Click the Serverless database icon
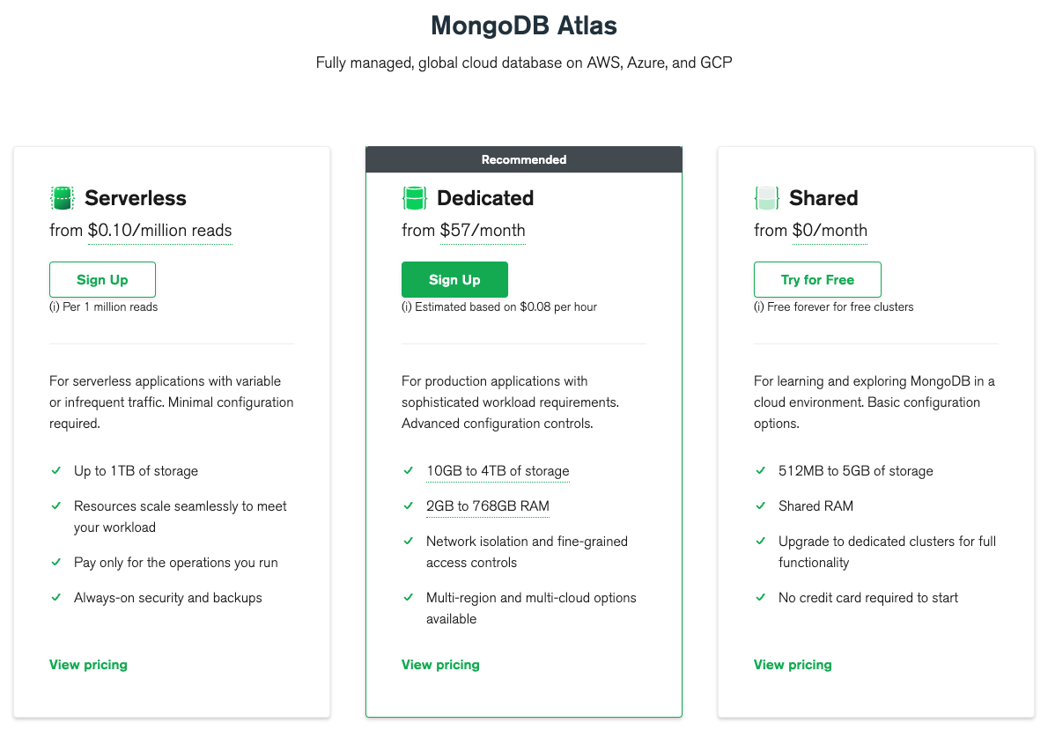The width and height of the screenshot is (1048, 730). pos(62,198)
